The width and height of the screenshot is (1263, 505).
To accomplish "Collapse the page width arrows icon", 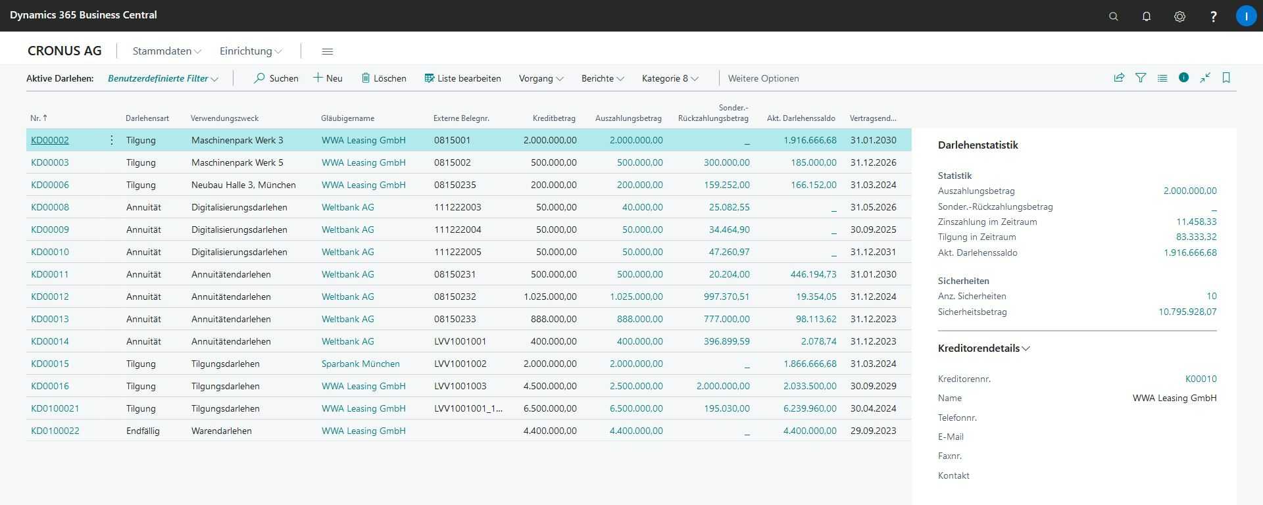I will point(1205,78).
